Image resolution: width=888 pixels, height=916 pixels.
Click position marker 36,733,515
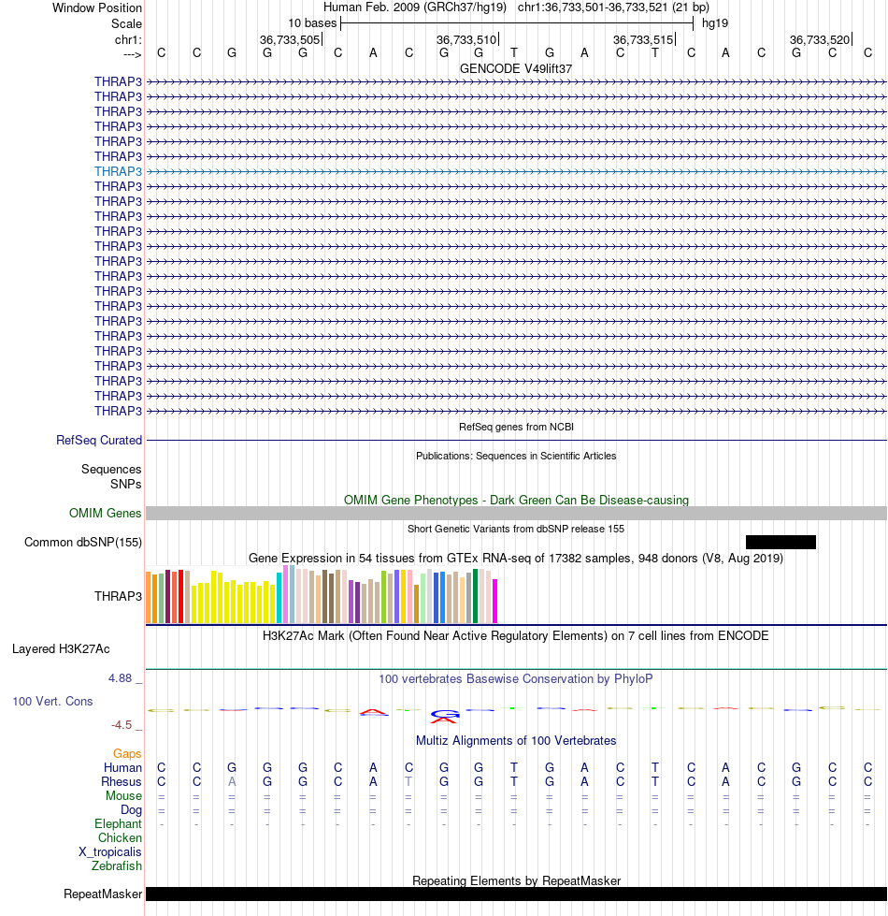(x=643, y=39)
